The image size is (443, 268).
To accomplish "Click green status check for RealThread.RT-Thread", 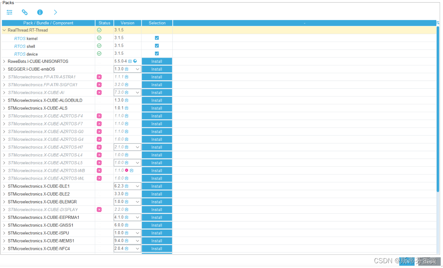I will click(99, 30).
